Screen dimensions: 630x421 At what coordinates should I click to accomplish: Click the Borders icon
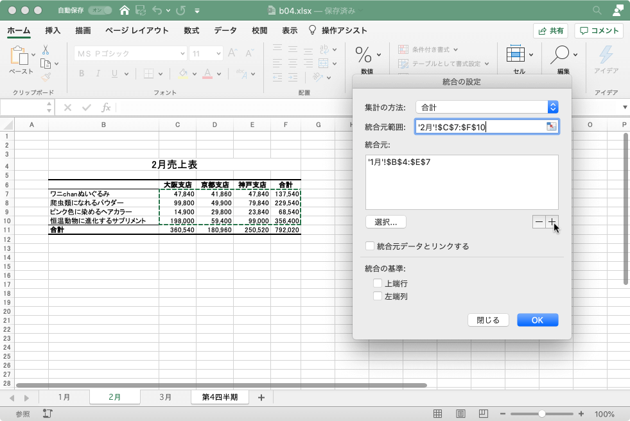148,73
